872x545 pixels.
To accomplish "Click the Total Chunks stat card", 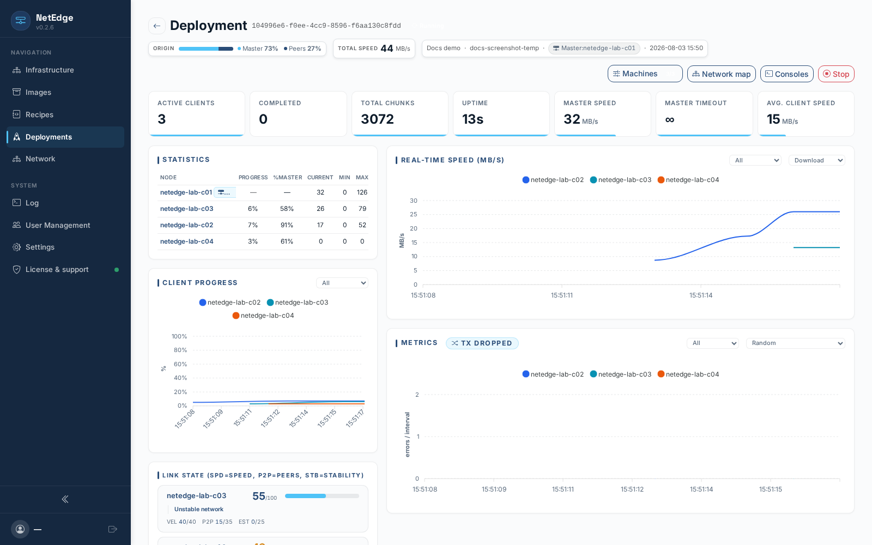I will point(399,114).
